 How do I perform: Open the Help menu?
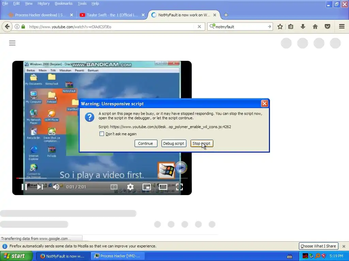pos(95,3)
